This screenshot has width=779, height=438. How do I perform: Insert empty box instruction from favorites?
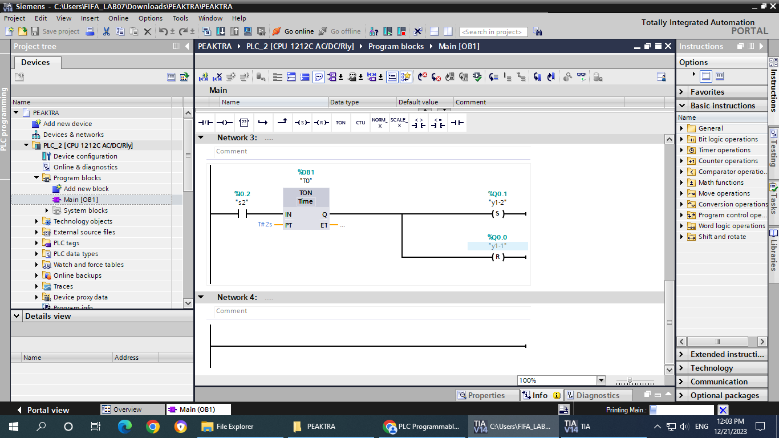point(244,123)
